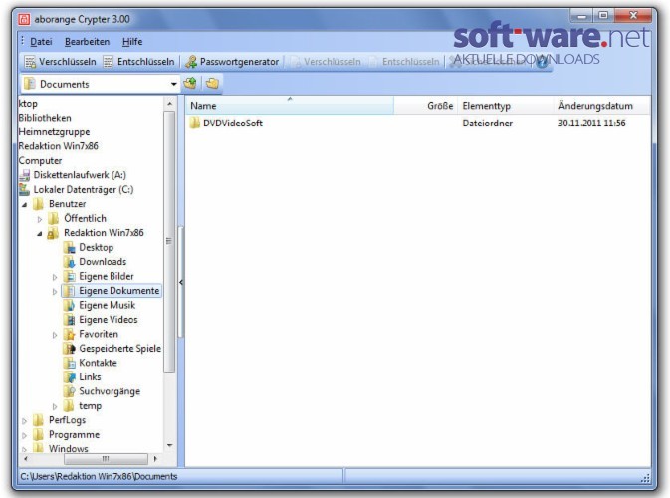
Task: Click the Eigene Bilder folder icon
Action: (x=69, y=276)
